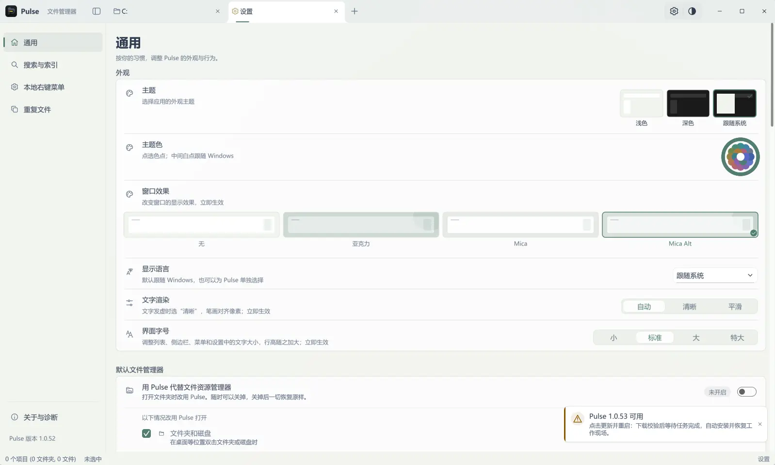Click the warning icon in update notification
The width and height of the screenshot is (775, 465).
tap(578, 419)
